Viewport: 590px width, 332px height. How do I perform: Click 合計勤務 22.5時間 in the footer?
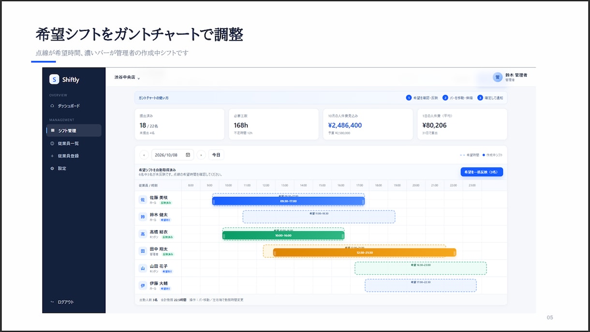173,300
